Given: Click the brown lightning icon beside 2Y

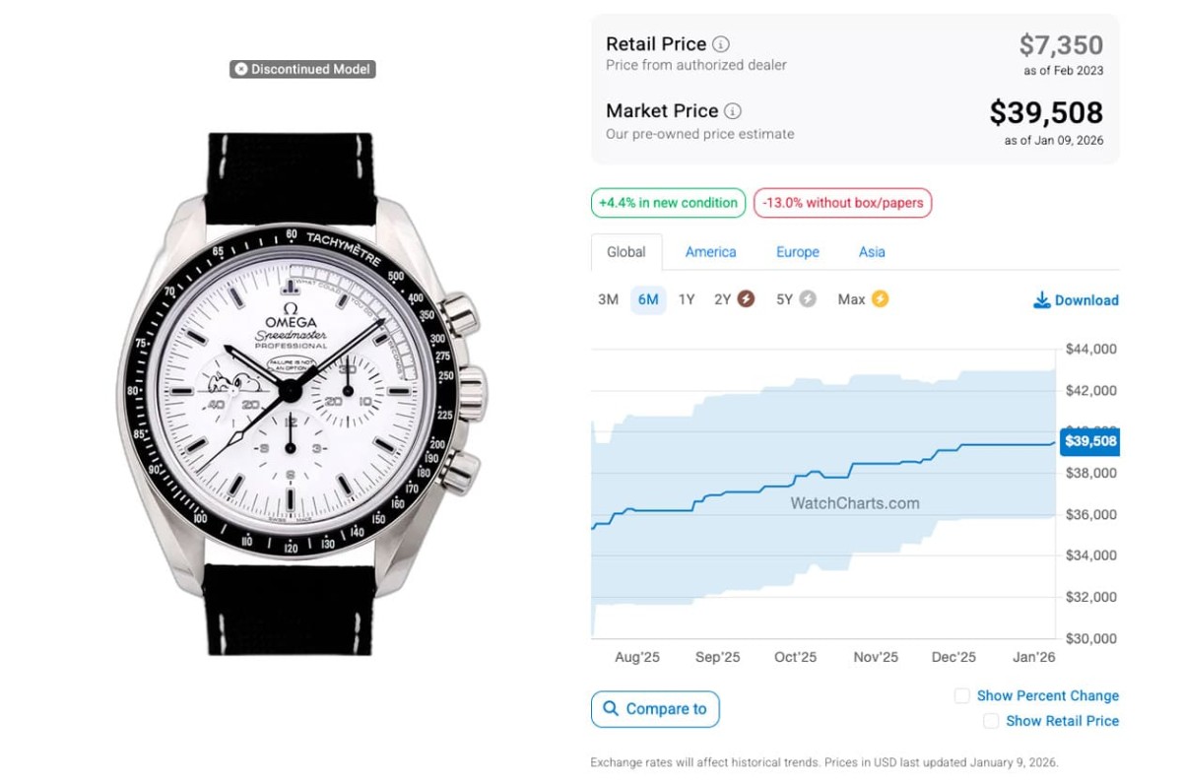Looking at the screenshot, I should coord(746,299).
